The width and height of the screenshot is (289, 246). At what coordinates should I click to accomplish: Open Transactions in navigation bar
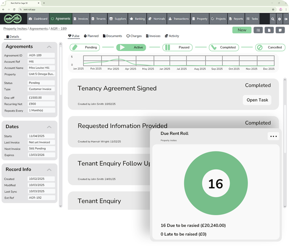179,19
